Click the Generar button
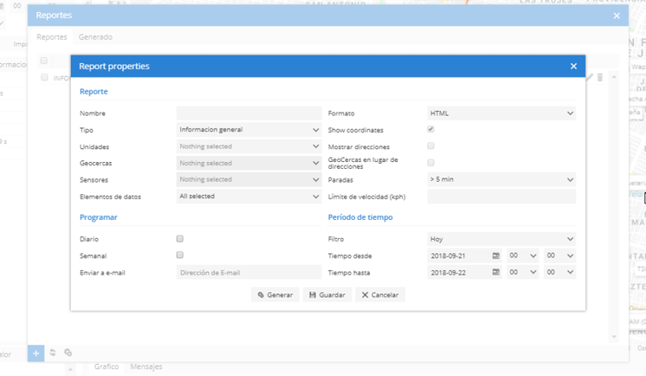646x376 pixels. tap(275, 295)
